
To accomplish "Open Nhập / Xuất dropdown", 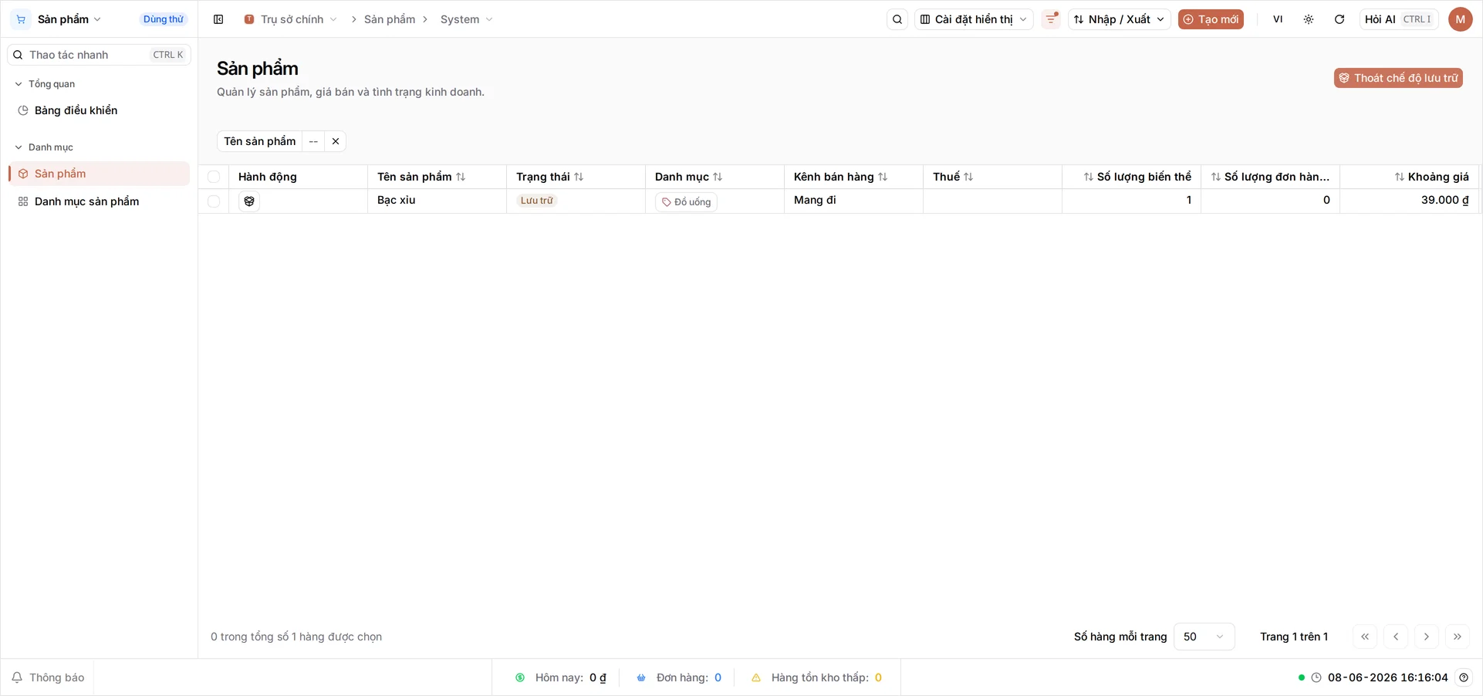I will (1120, 19).
